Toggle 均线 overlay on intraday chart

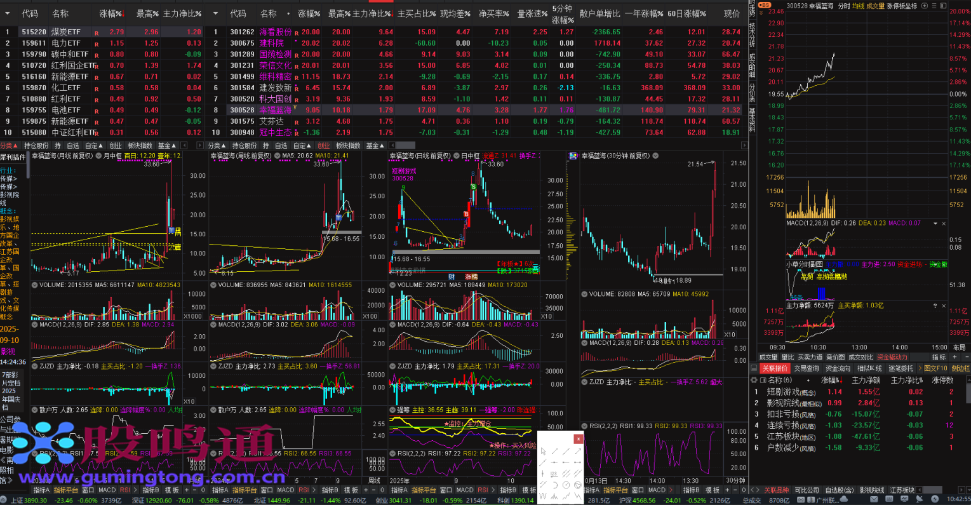[x=859, y=6]
